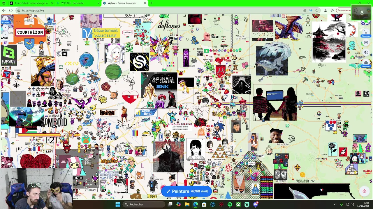373x209 pixels.
Task: Click the MAX 330 MEGA SNK artwork
Action: point(159,90)
